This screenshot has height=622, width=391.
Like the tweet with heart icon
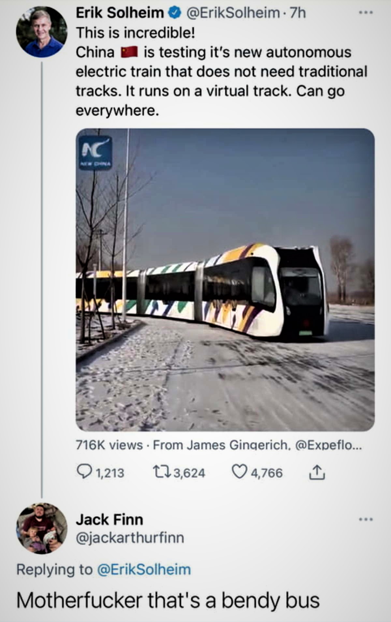[x=239, y=472]
